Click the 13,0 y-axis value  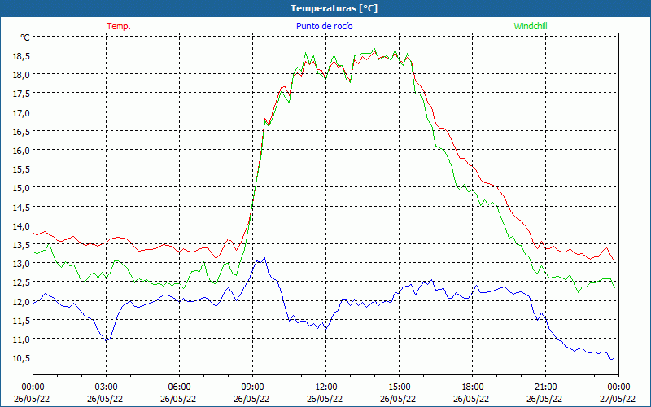coord(22,263)
